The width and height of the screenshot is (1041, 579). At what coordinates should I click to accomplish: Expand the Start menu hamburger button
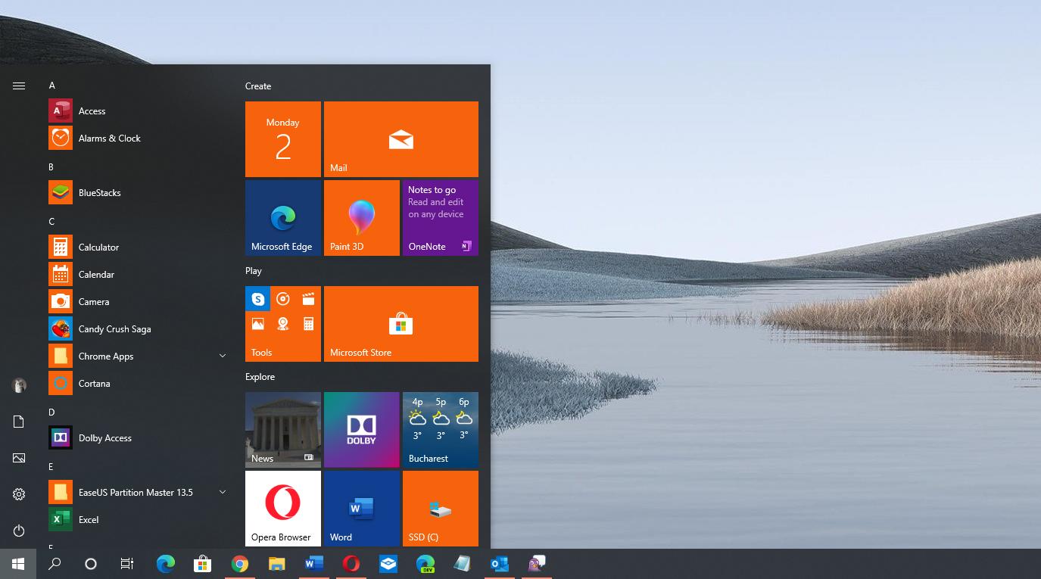[x=19, y=86]
